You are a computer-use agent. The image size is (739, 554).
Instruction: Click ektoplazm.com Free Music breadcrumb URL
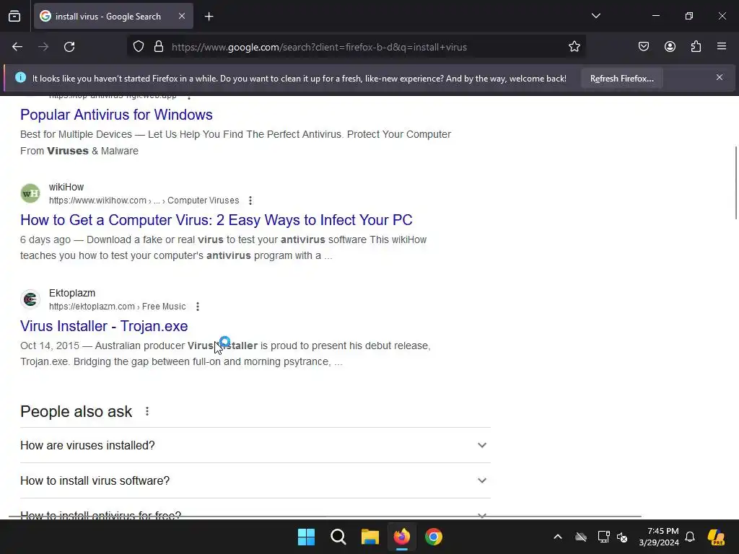point(118,307)
